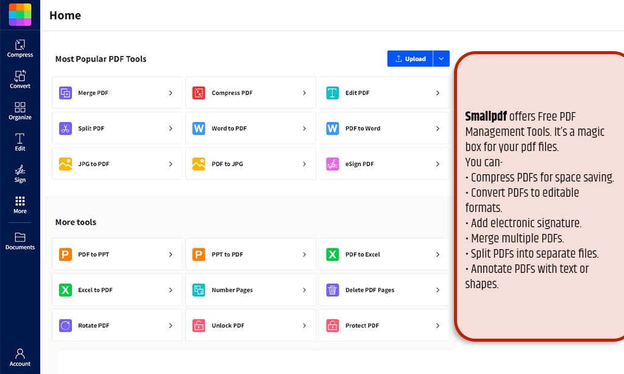Screen dimensions: 624x374
Task: Open Delete PDF Pages via its chevron
Action: coord(438,290)
